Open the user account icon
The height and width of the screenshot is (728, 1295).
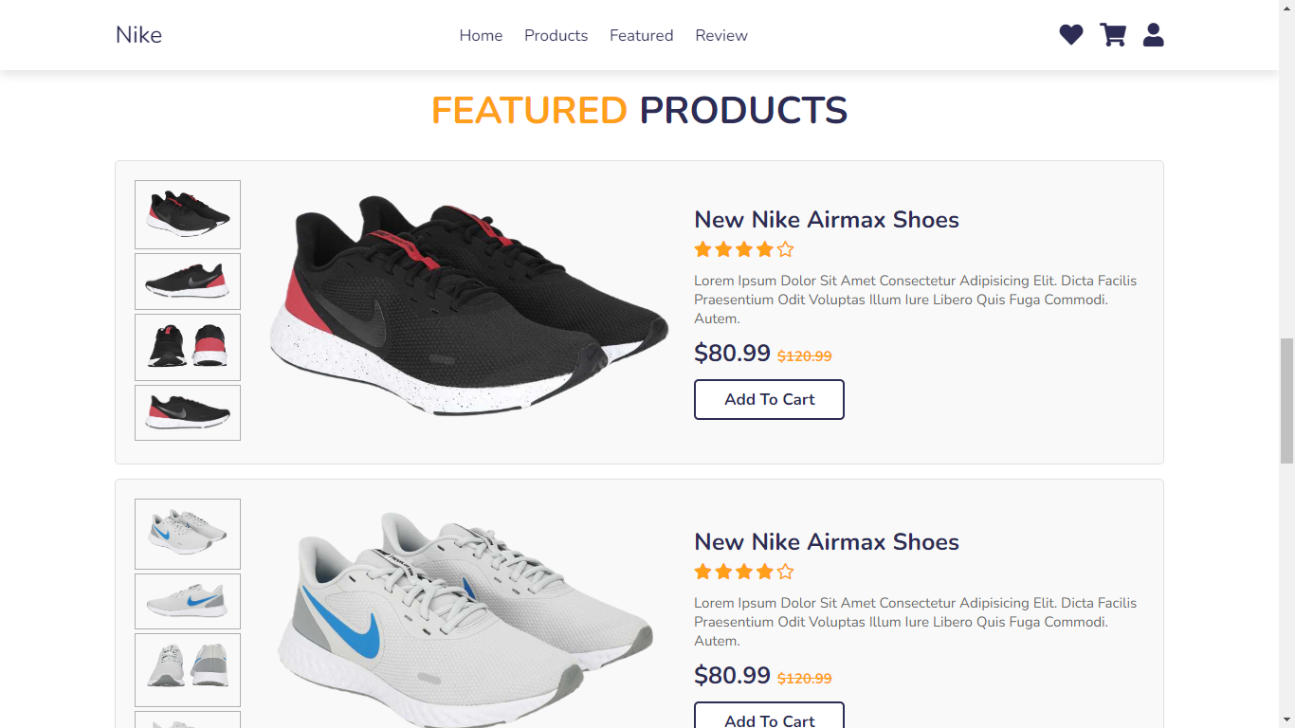coord(1153,35)
